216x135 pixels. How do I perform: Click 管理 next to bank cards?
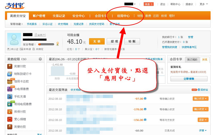click(190, 37)
